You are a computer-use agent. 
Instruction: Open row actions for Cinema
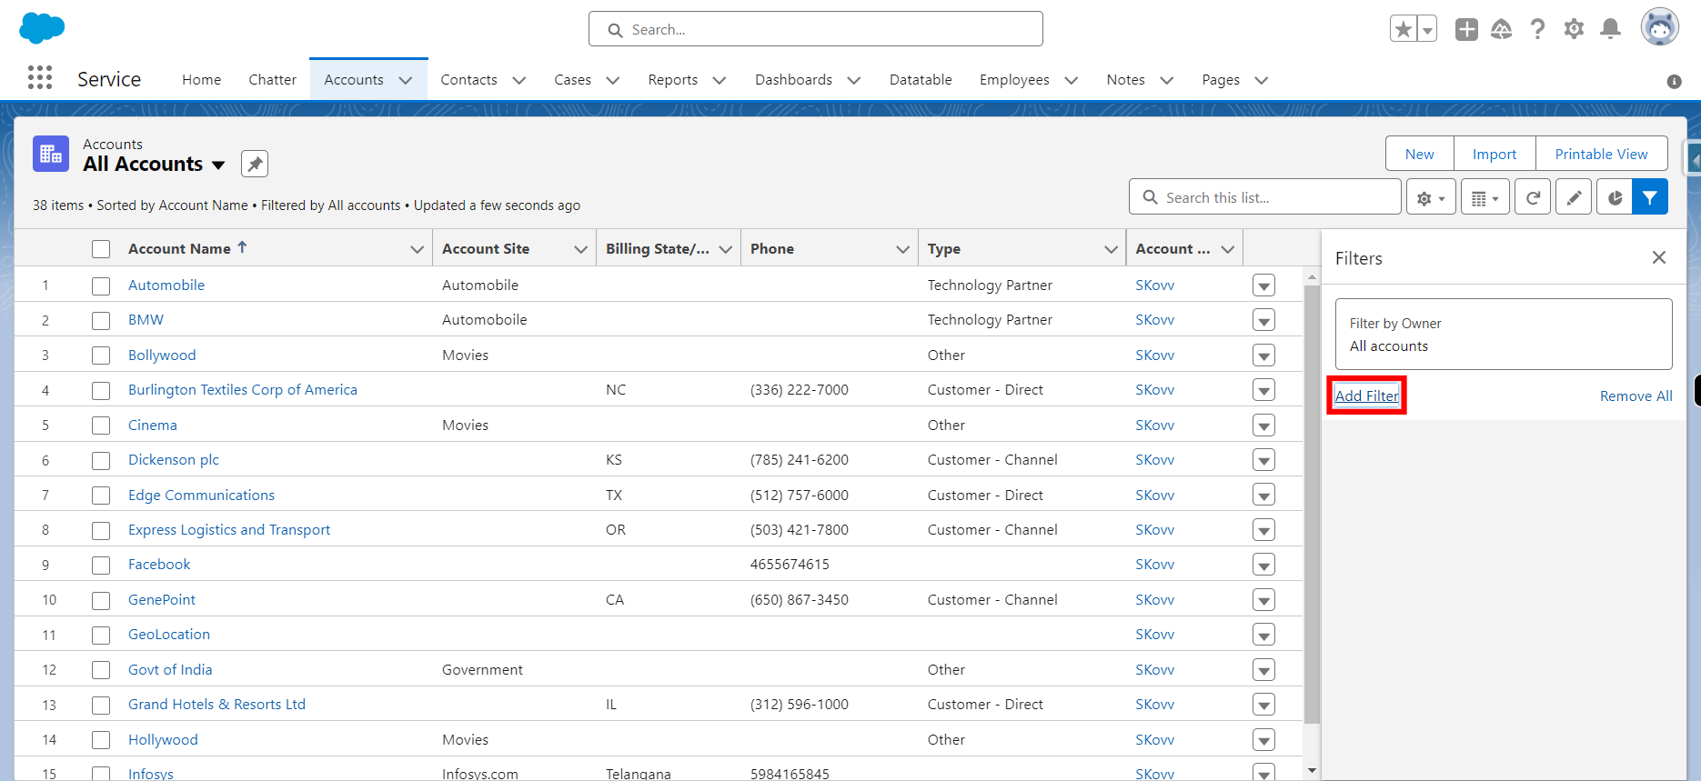coord(1263,426)
